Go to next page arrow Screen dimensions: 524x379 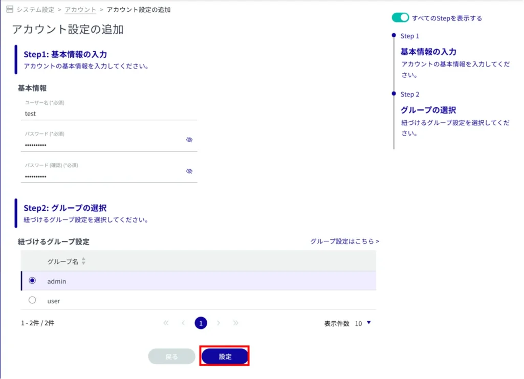point(219,323)
